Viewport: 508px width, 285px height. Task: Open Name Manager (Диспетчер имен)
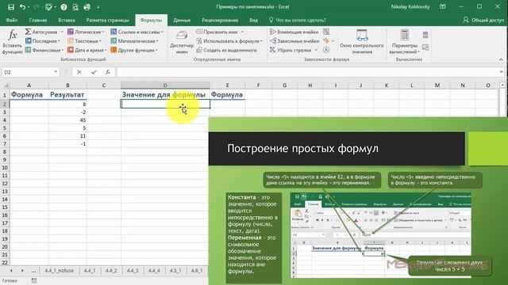click(182, 42)
